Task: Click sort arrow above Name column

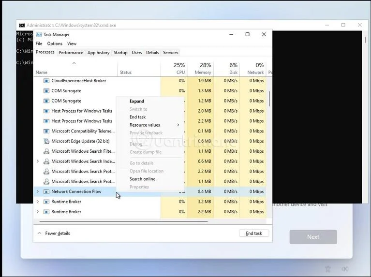Action: 74,63
